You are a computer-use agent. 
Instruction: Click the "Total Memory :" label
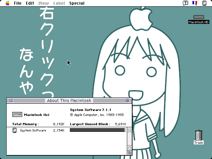click(26, 124)
